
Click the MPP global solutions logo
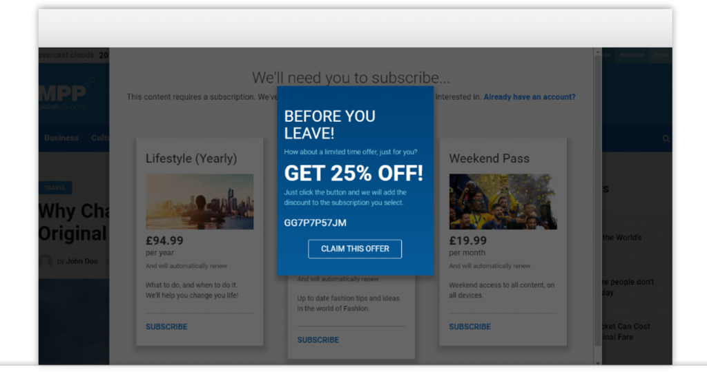click(x=62, y=94)
